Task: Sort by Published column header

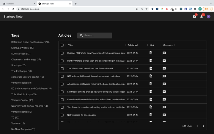Action: 133,45
